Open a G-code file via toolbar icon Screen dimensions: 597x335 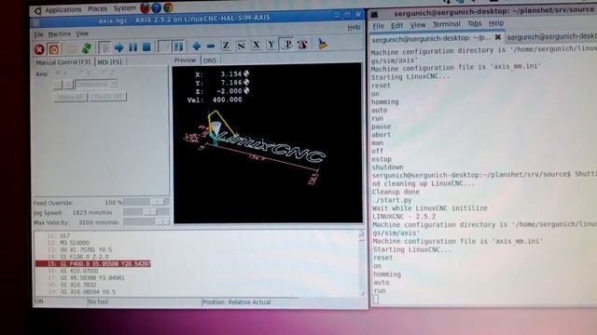pyautogui.click(x=71, y=48)
